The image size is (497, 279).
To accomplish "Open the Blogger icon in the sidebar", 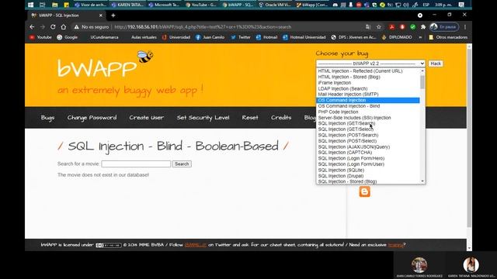I will (x=364, y=191).
